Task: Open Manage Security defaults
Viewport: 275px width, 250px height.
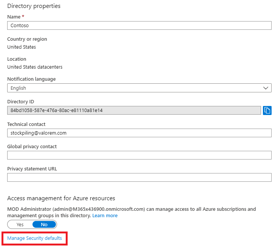Action: (34, 238)
